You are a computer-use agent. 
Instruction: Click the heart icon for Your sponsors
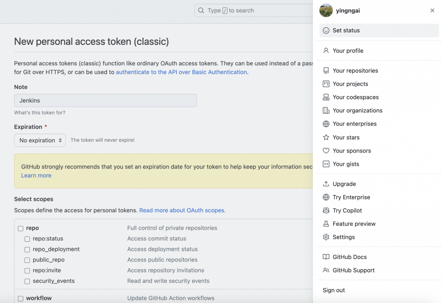(326, 151)
